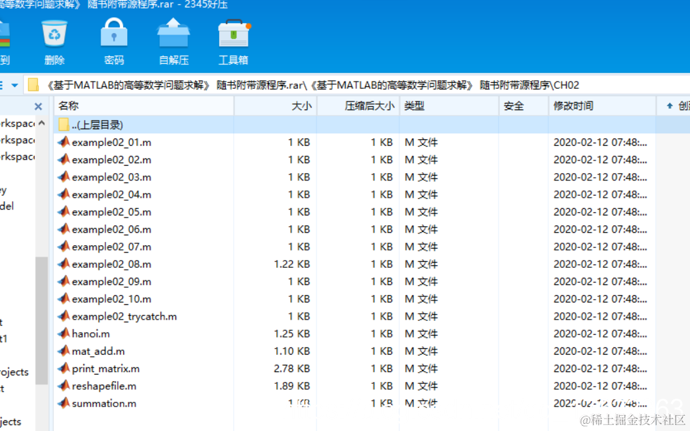The height and width of the screenshot is (431, 690).
Task: Click the MATLAB icon of reshapefile.m
Action: (64, 386)
